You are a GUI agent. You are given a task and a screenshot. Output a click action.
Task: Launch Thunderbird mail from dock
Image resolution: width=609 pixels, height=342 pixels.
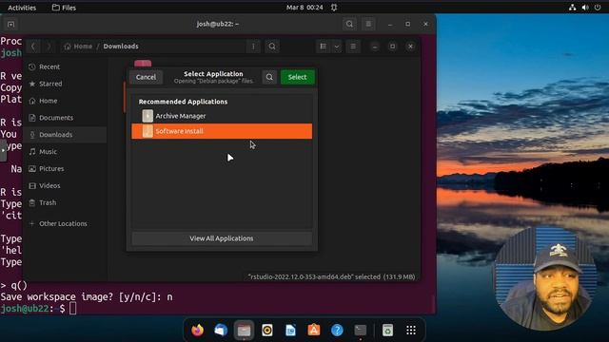click(221, 331)
